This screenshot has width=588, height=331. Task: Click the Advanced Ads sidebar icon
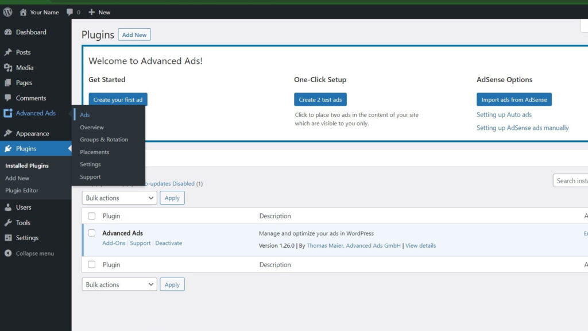8,113
